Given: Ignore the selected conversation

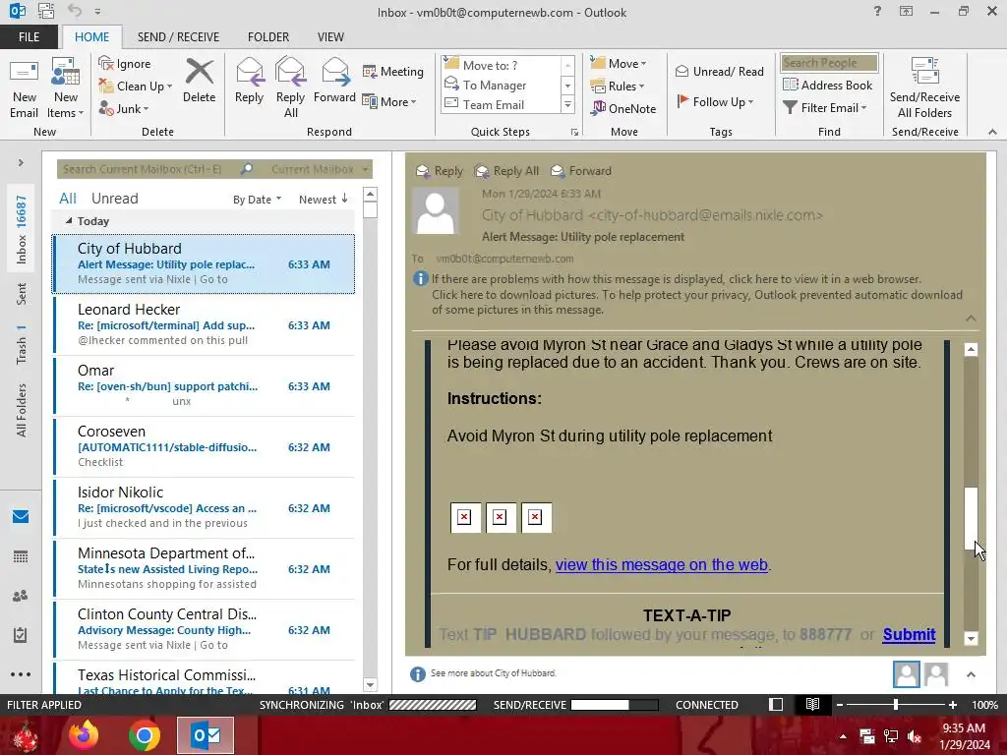Looking at the screenshot, I should [x=125, y=64].
